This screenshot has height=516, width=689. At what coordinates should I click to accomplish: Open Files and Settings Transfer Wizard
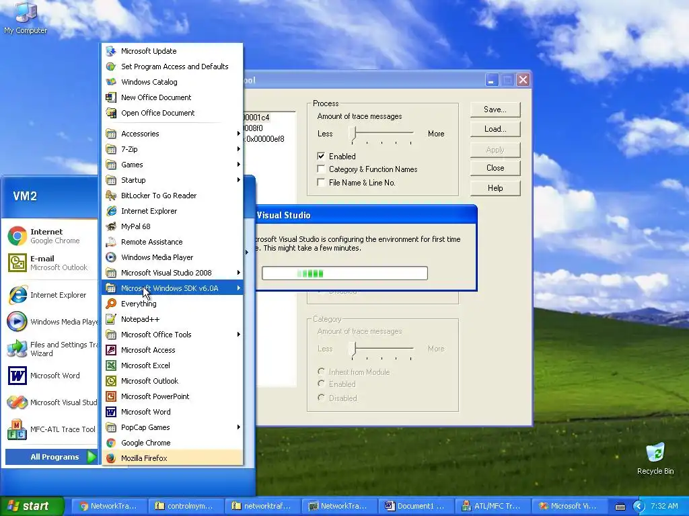click(51, 349)
